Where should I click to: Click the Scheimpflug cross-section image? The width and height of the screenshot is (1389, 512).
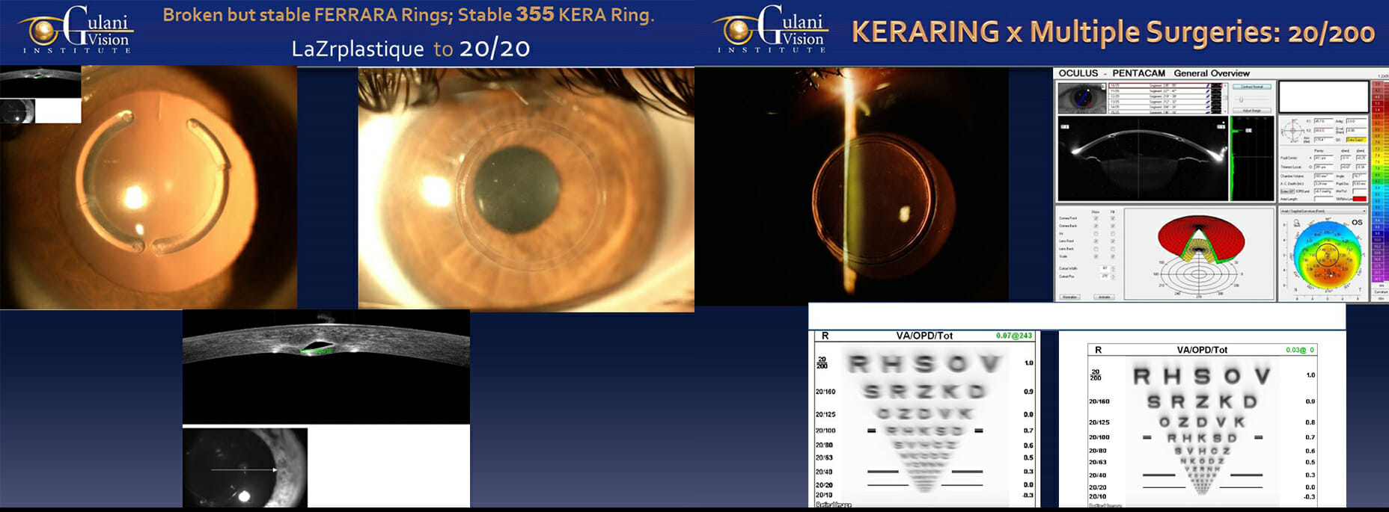[x=1143, y=158]
